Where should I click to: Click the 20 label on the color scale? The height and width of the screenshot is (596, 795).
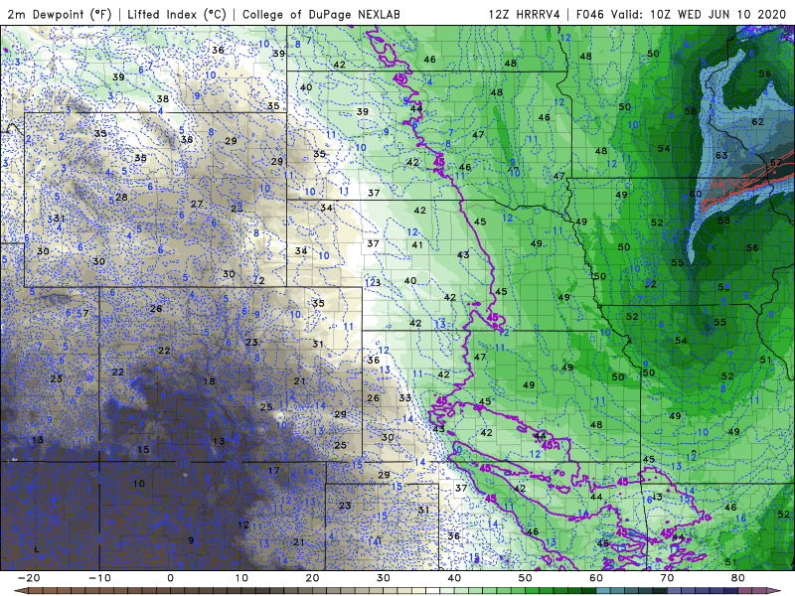[312, 578]
